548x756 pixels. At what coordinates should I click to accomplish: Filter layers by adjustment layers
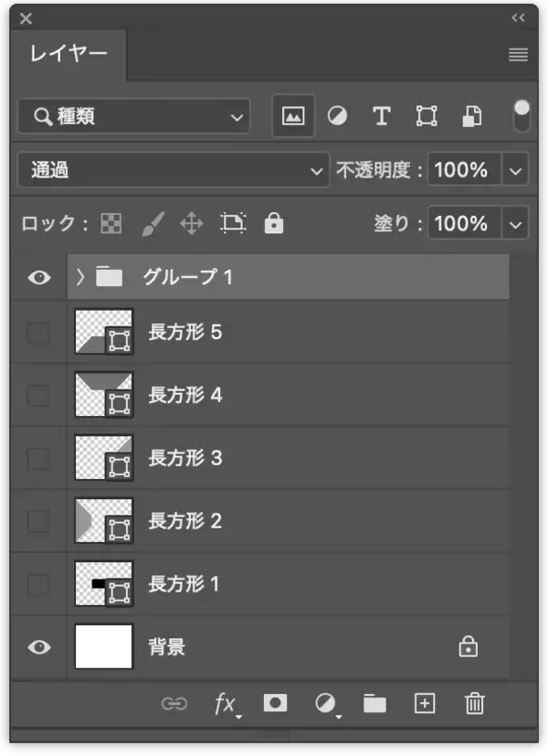click(x=337, y=116)
